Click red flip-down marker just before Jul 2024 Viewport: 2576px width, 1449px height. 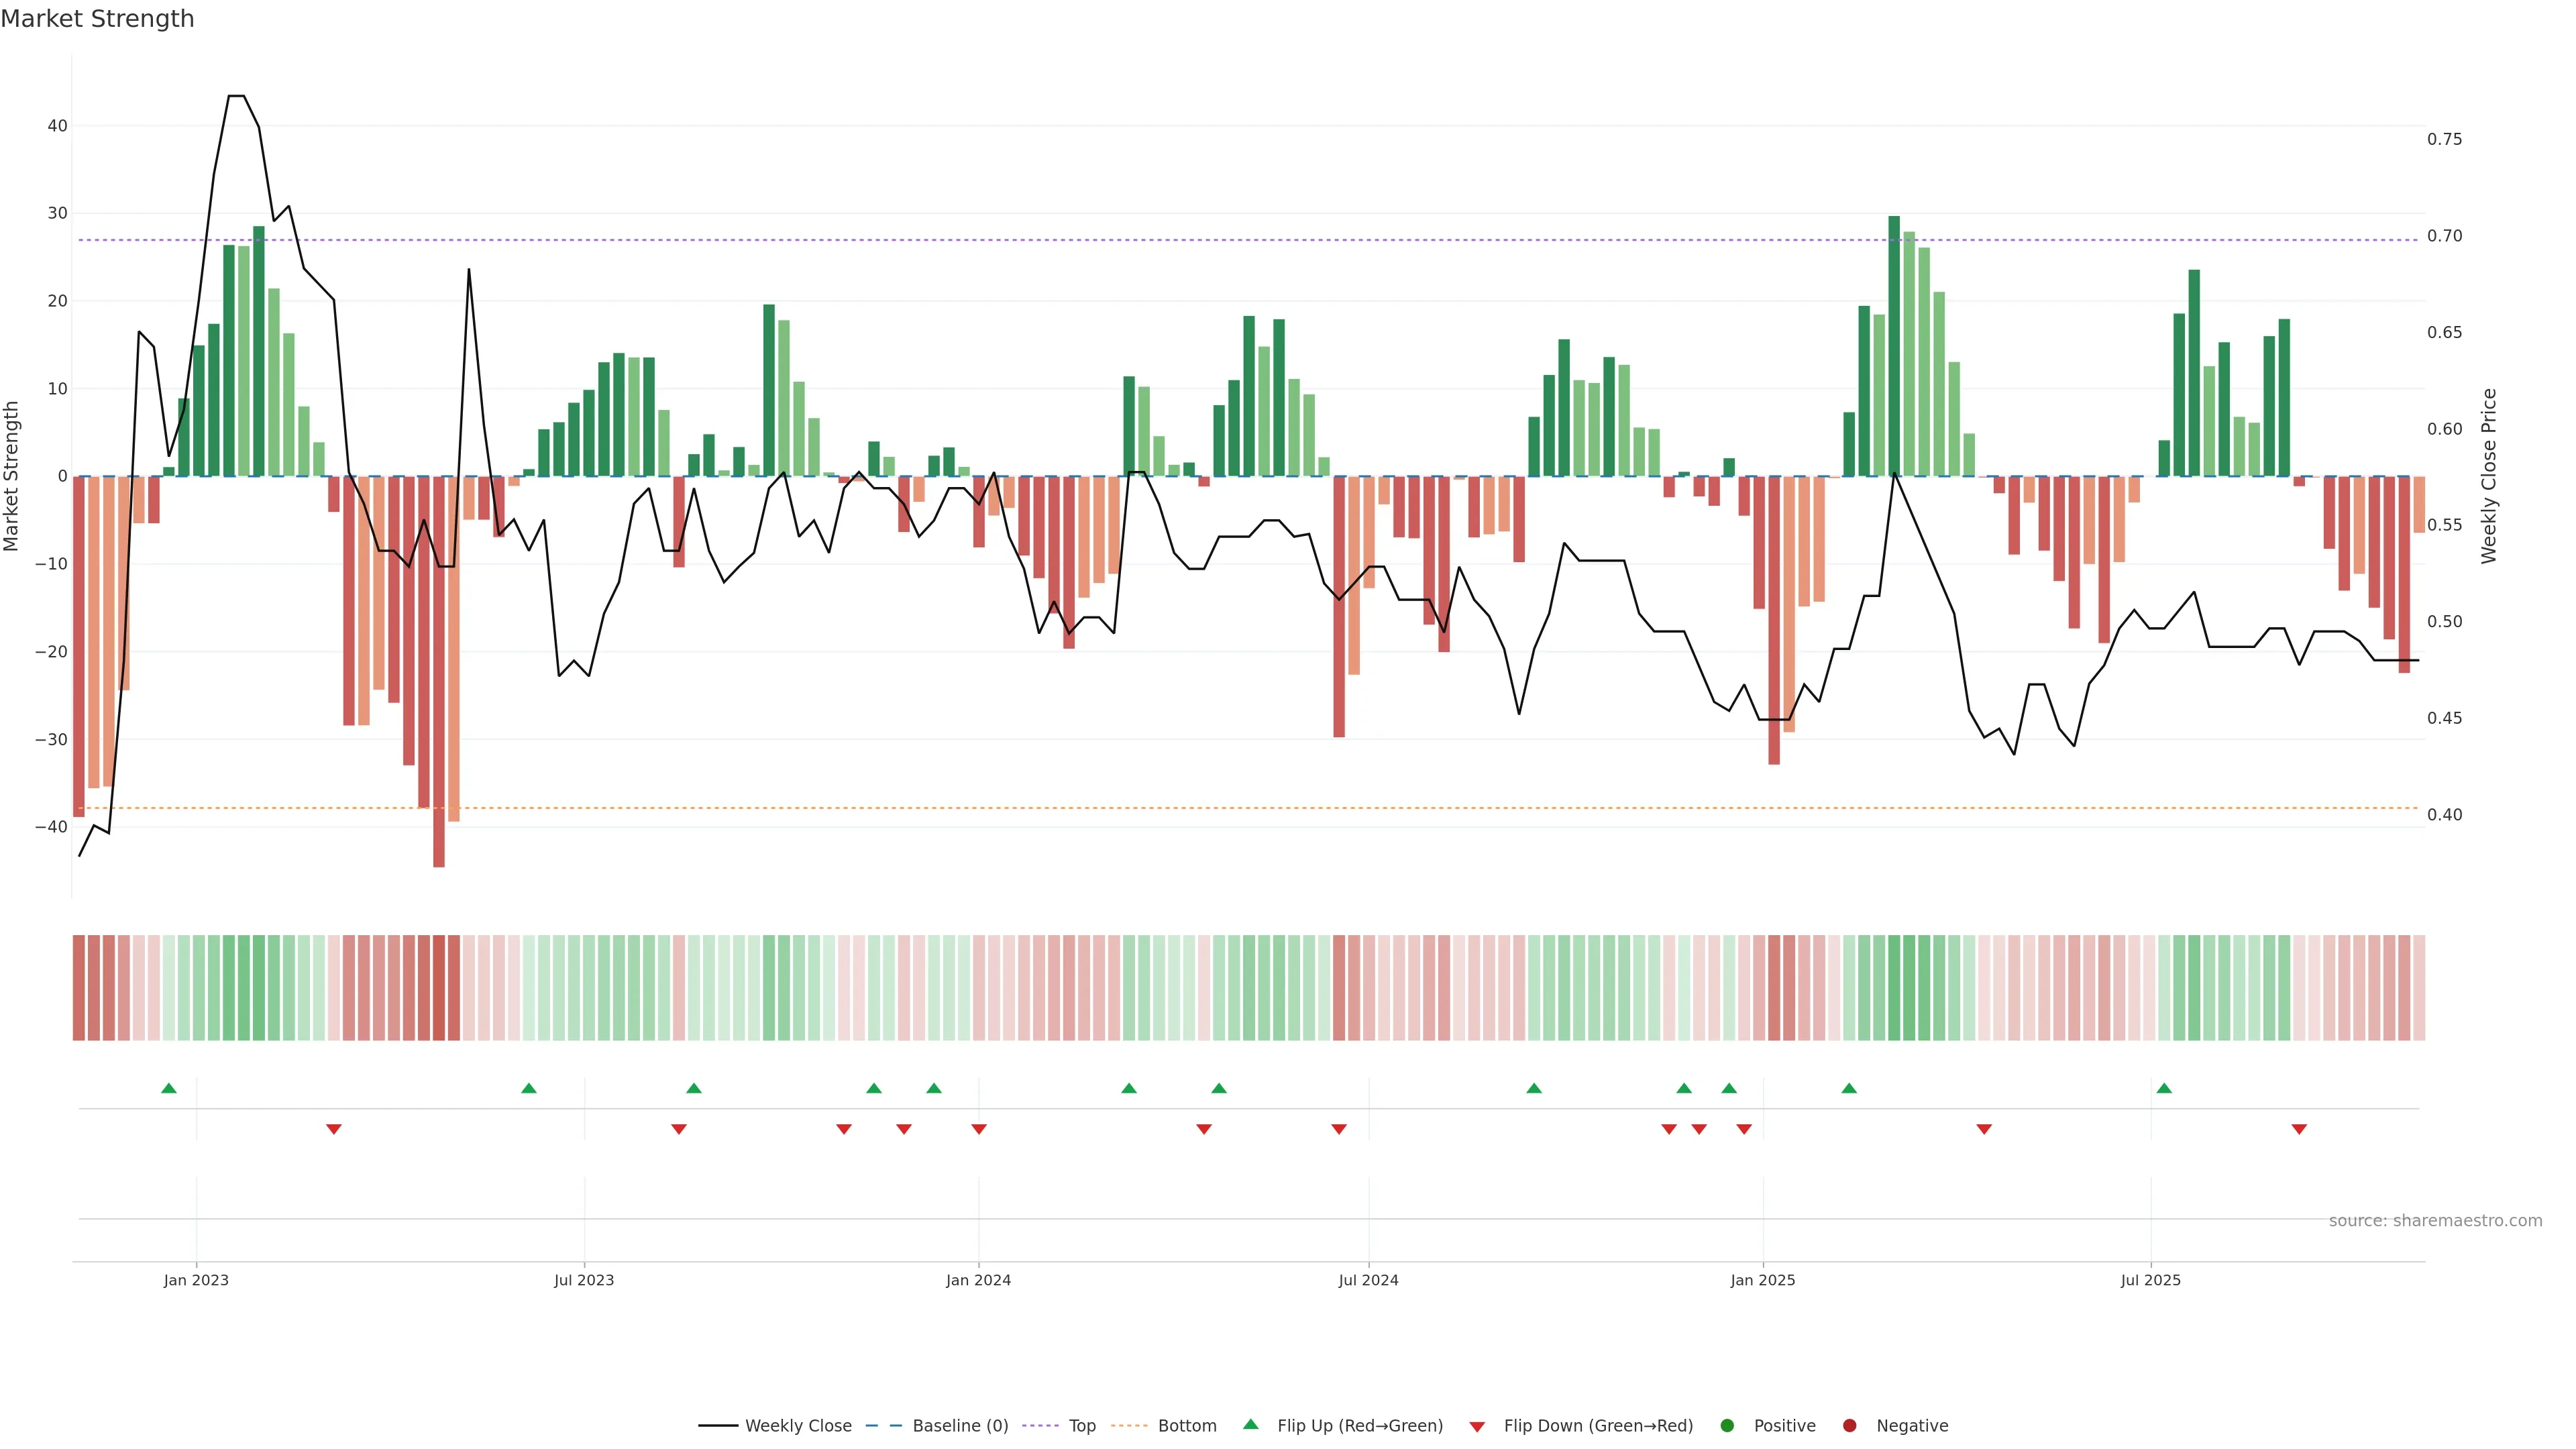[x=1339, y=1129]
